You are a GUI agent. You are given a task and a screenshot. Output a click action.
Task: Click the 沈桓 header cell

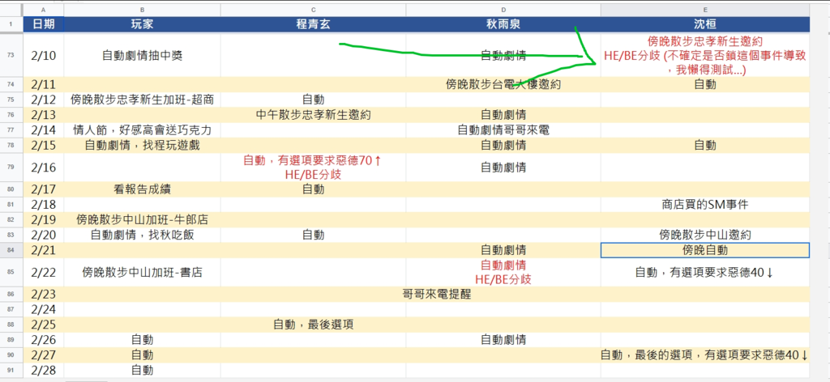[705, 23]
